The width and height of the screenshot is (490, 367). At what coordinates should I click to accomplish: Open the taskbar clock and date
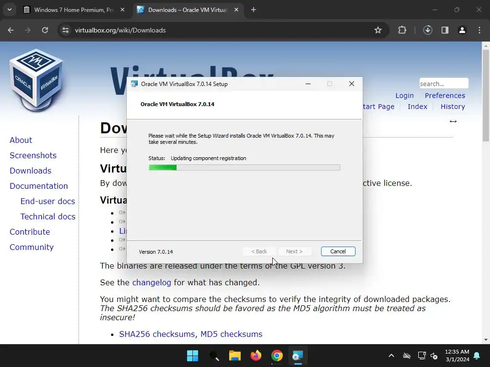tap(457, 356)
